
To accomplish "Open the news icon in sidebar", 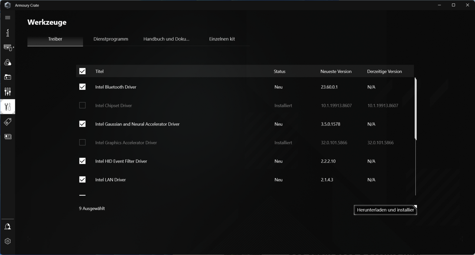I will [x=7, y=137].
